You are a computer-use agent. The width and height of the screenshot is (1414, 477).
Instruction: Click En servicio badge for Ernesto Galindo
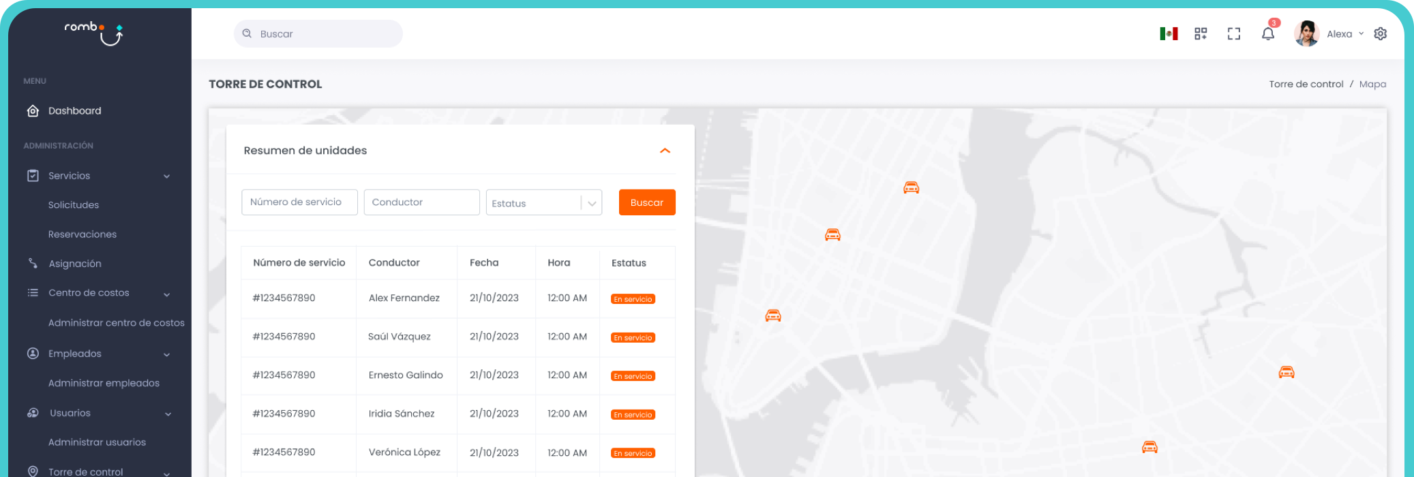(x=633, y=376)
